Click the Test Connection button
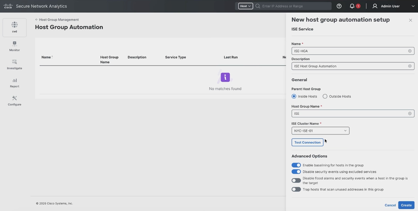418x211 pixels. (307, 142)
